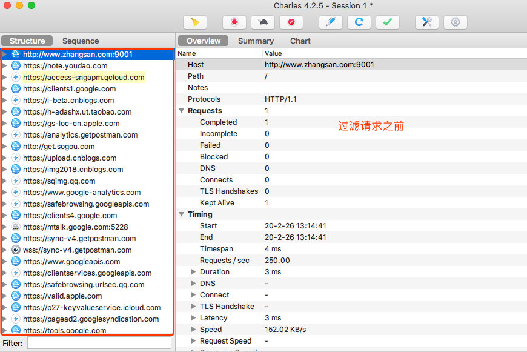This screenshot has height=352, width=527.
Task: Click the globe icon beside gs-loc-cn.apple.com
Action: [16, 123]
